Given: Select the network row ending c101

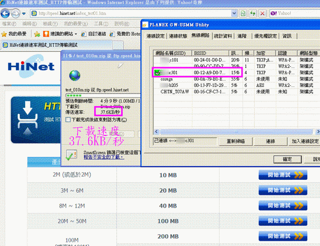Looking at the screenshot, I should pos(237,60).
